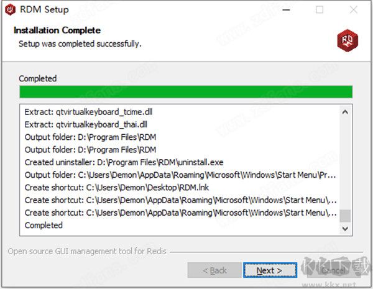This screenshot has height=289, width=373.
Task: Click the Next button
Action: click(269, 270)
